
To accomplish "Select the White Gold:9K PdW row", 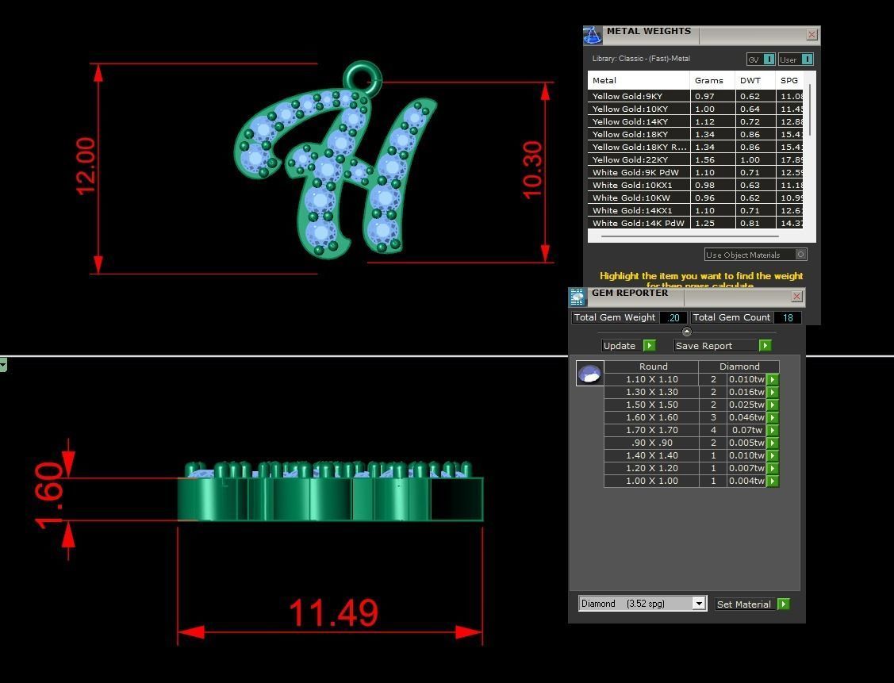I will [x=695, y=172].
